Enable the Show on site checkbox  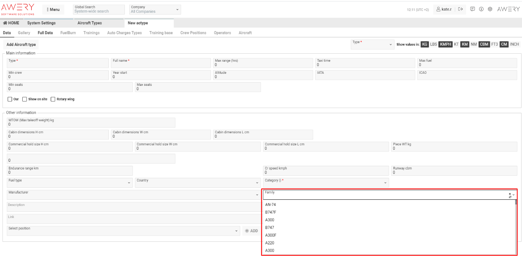(24, 99)
